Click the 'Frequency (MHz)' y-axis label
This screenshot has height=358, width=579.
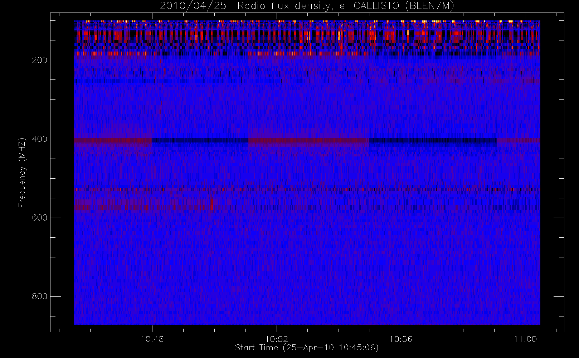22,173
